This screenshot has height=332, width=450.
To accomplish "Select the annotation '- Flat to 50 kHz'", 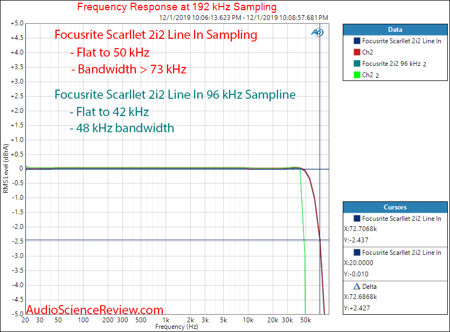I will point(110,52).
